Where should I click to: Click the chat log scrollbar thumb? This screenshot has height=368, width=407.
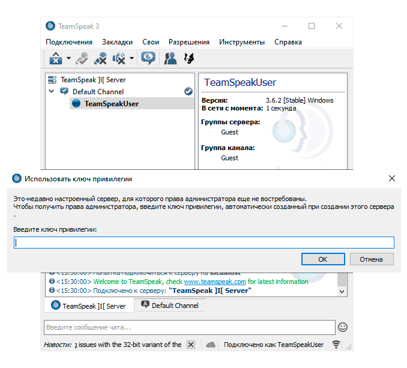342,279
